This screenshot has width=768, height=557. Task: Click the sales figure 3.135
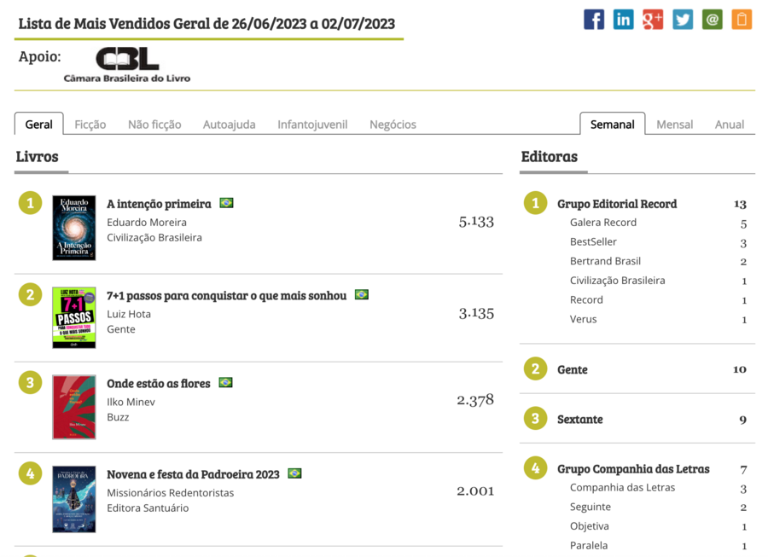476,313
